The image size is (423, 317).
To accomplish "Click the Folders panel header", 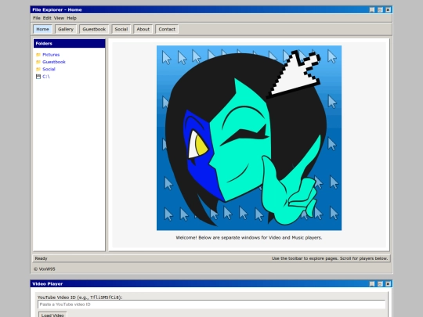I will click(70, 43).
